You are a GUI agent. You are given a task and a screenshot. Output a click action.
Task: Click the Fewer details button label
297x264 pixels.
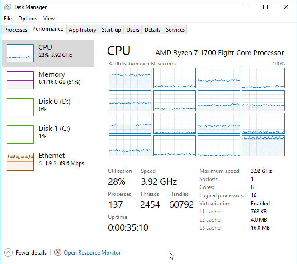click(x=31, y=253)
